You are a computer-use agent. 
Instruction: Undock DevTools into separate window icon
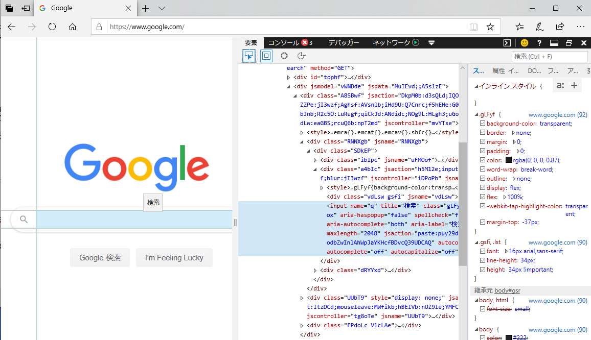pyautogui.click(x=569, y=43)
